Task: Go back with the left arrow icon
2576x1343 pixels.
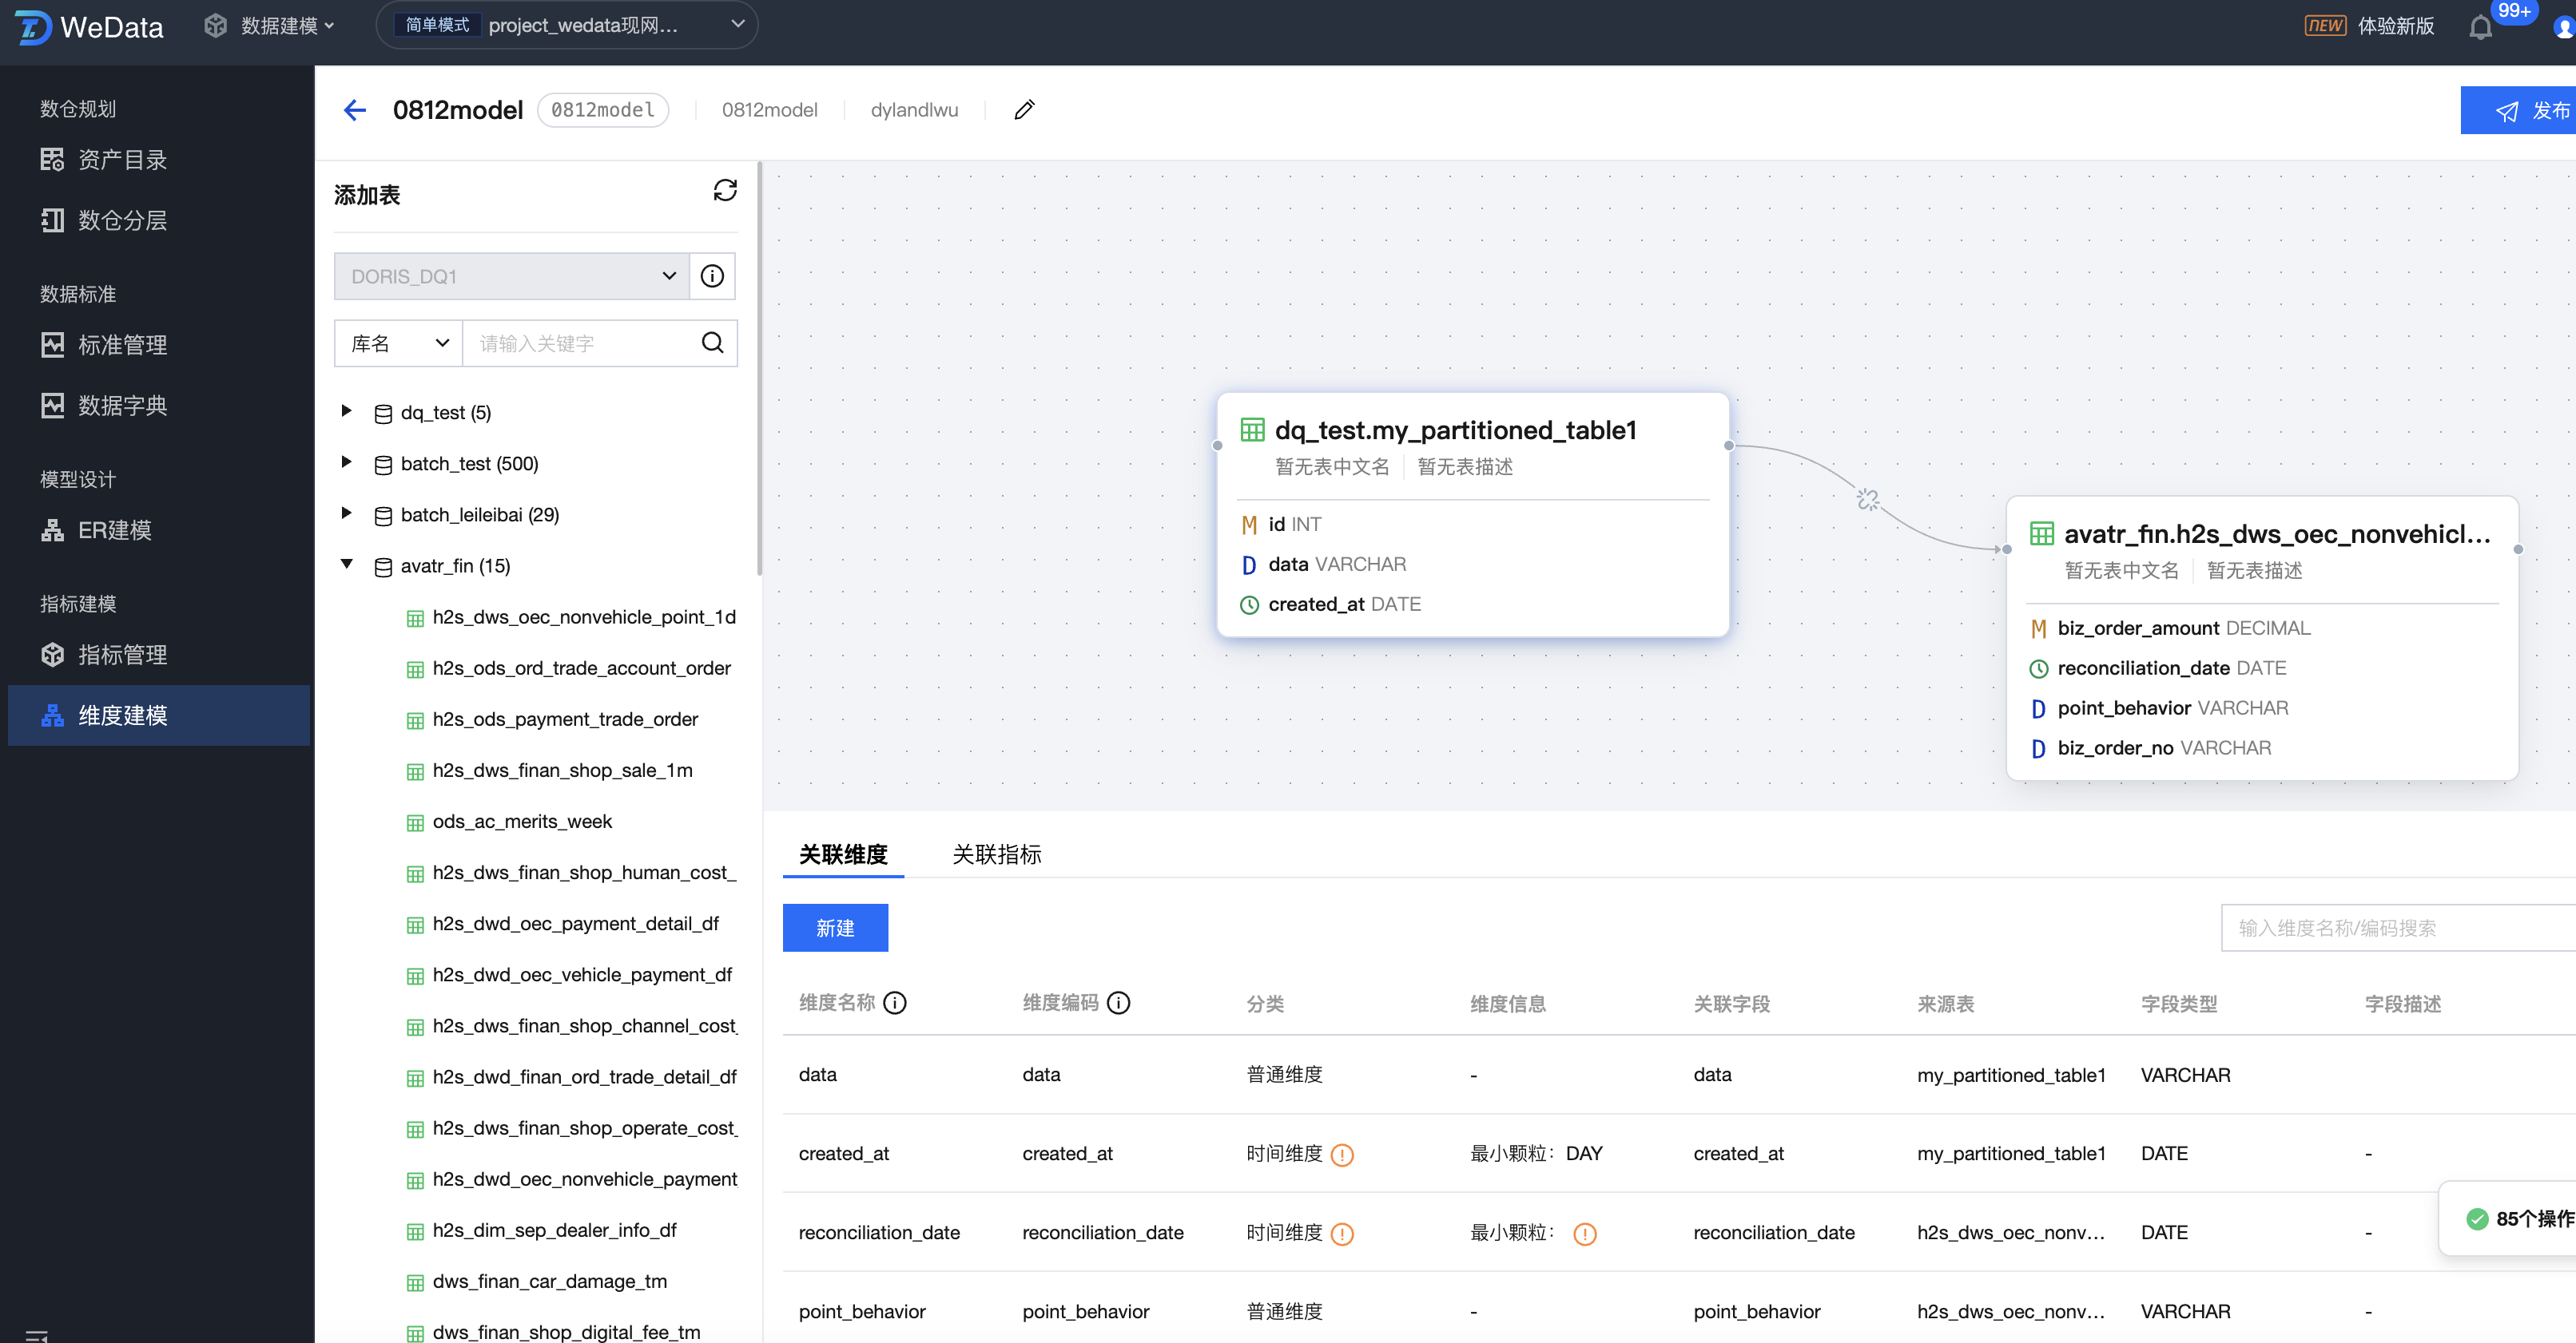Action: pyautogui.click(x=355, y=110)
